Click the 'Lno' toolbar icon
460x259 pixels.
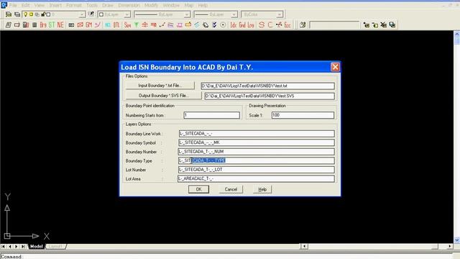(251, 25)
